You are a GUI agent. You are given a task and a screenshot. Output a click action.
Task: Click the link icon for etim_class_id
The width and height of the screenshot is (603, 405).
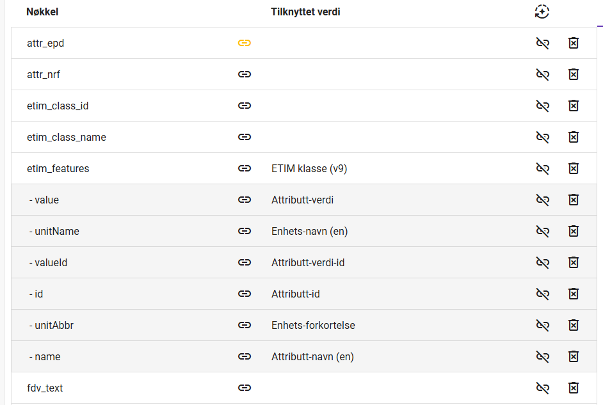tap(244, 106)
